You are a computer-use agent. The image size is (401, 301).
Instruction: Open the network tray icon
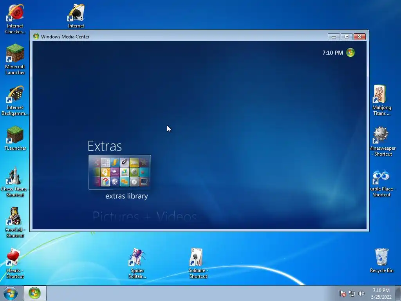tap(352, 294)
